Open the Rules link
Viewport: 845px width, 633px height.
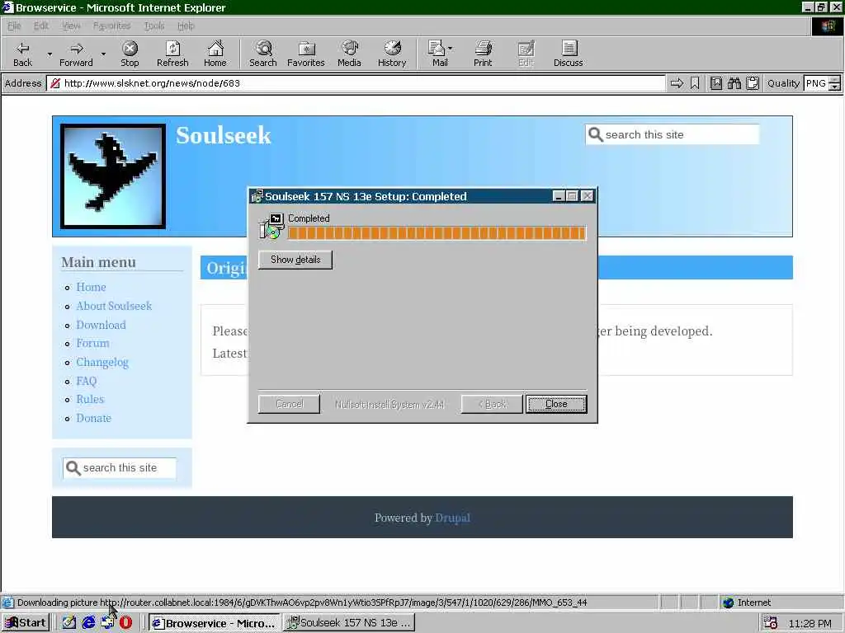(90, 399)
